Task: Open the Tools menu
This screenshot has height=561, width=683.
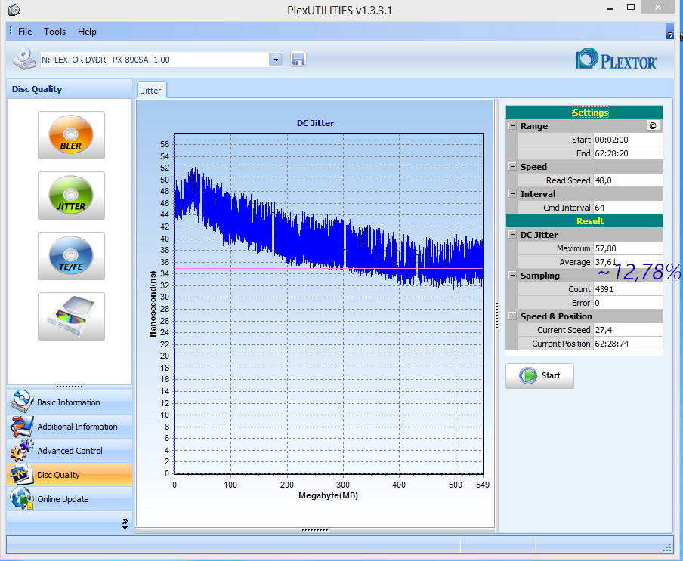Action: point(54,32)
